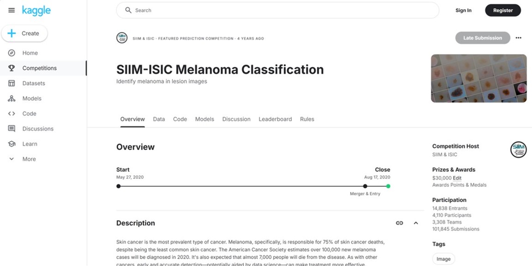The image size is (532, 266).
Task: Copy the Description section link icon
Action: pos(399,223)
